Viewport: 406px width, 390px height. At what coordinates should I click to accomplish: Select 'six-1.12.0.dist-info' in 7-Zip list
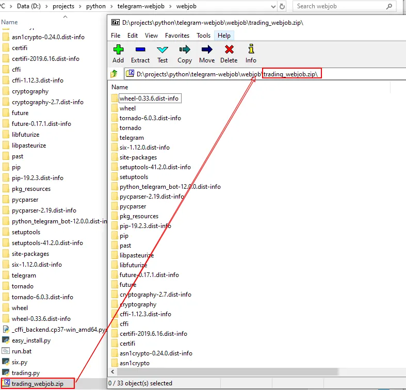pos(144,148)
